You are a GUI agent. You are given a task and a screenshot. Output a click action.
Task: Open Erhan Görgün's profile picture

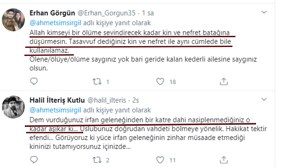(13, 20)
